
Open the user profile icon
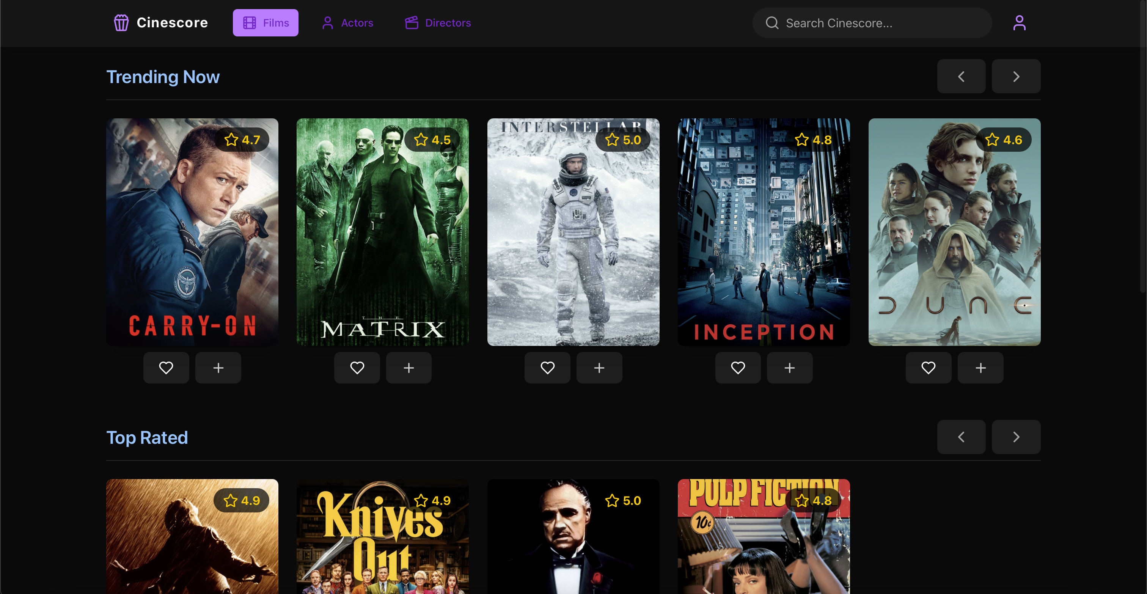tap(1019, 23)
